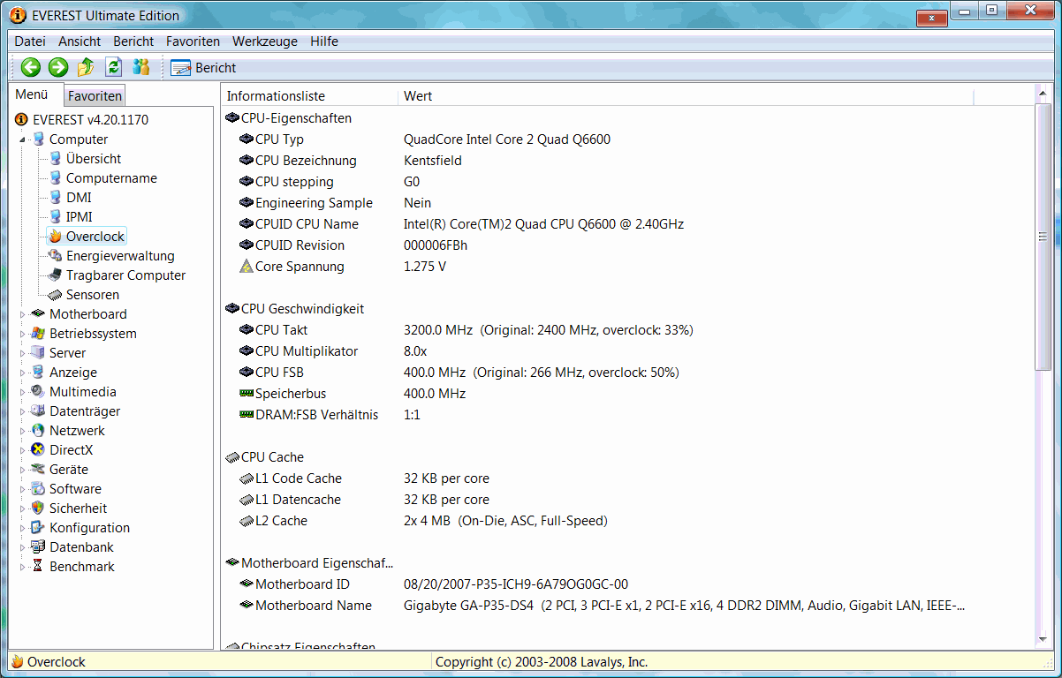Image resolution: width=1062 pixels, height=678 pixels.
Task: Select the EVEREST v4.20.1170 root item
Action: pyautogui.click(x=90, y=119)
